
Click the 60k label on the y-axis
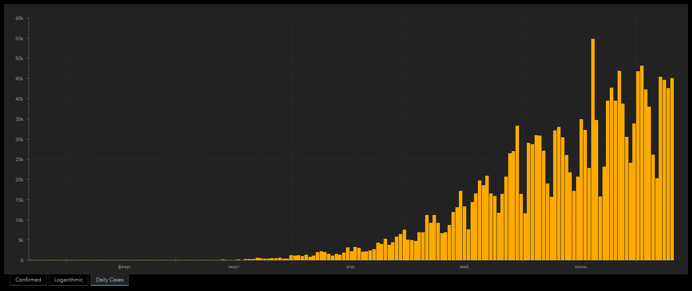click(x=19, y=18)
